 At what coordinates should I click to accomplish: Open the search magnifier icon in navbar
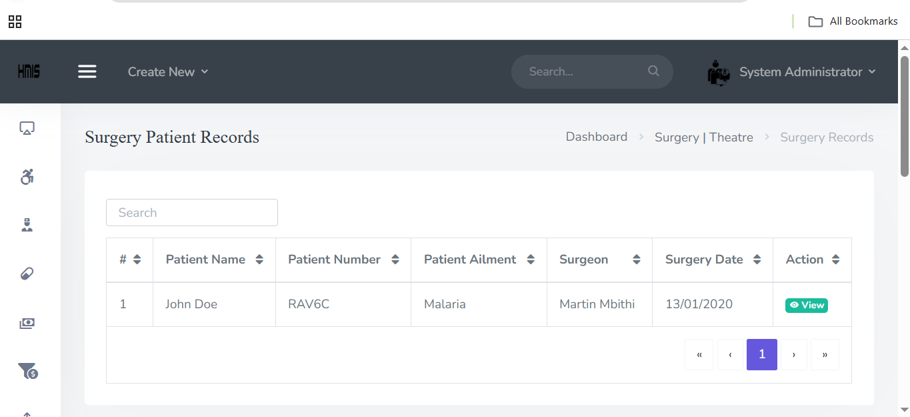pos(653,71)
